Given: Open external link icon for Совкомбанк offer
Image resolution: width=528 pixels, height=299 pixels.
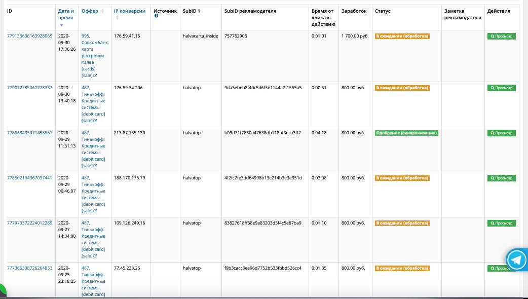Looking at the screenshot, I should point(95,76).
